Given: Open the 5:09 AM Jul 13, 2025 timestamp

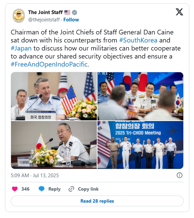Looking at the screenshot, I should [x=35, y=176].
